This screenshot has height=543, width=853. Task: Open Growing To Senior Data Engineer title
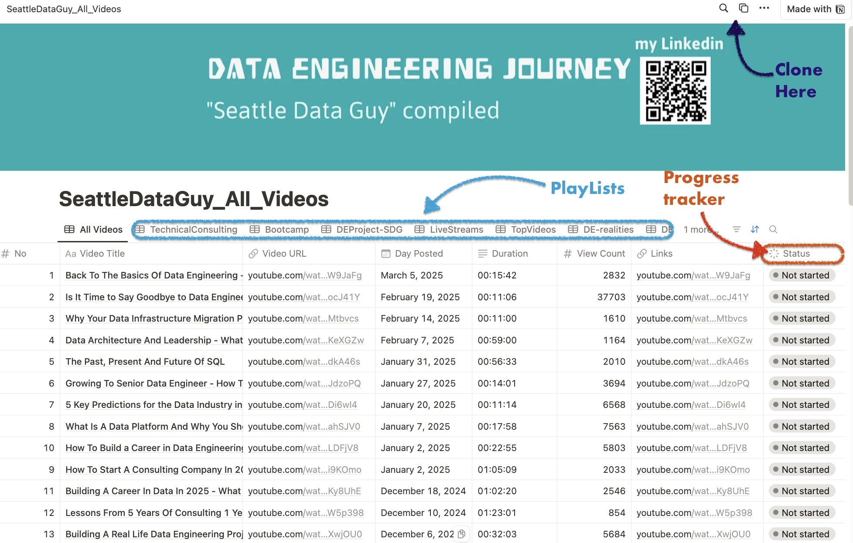tap(154, 383)
